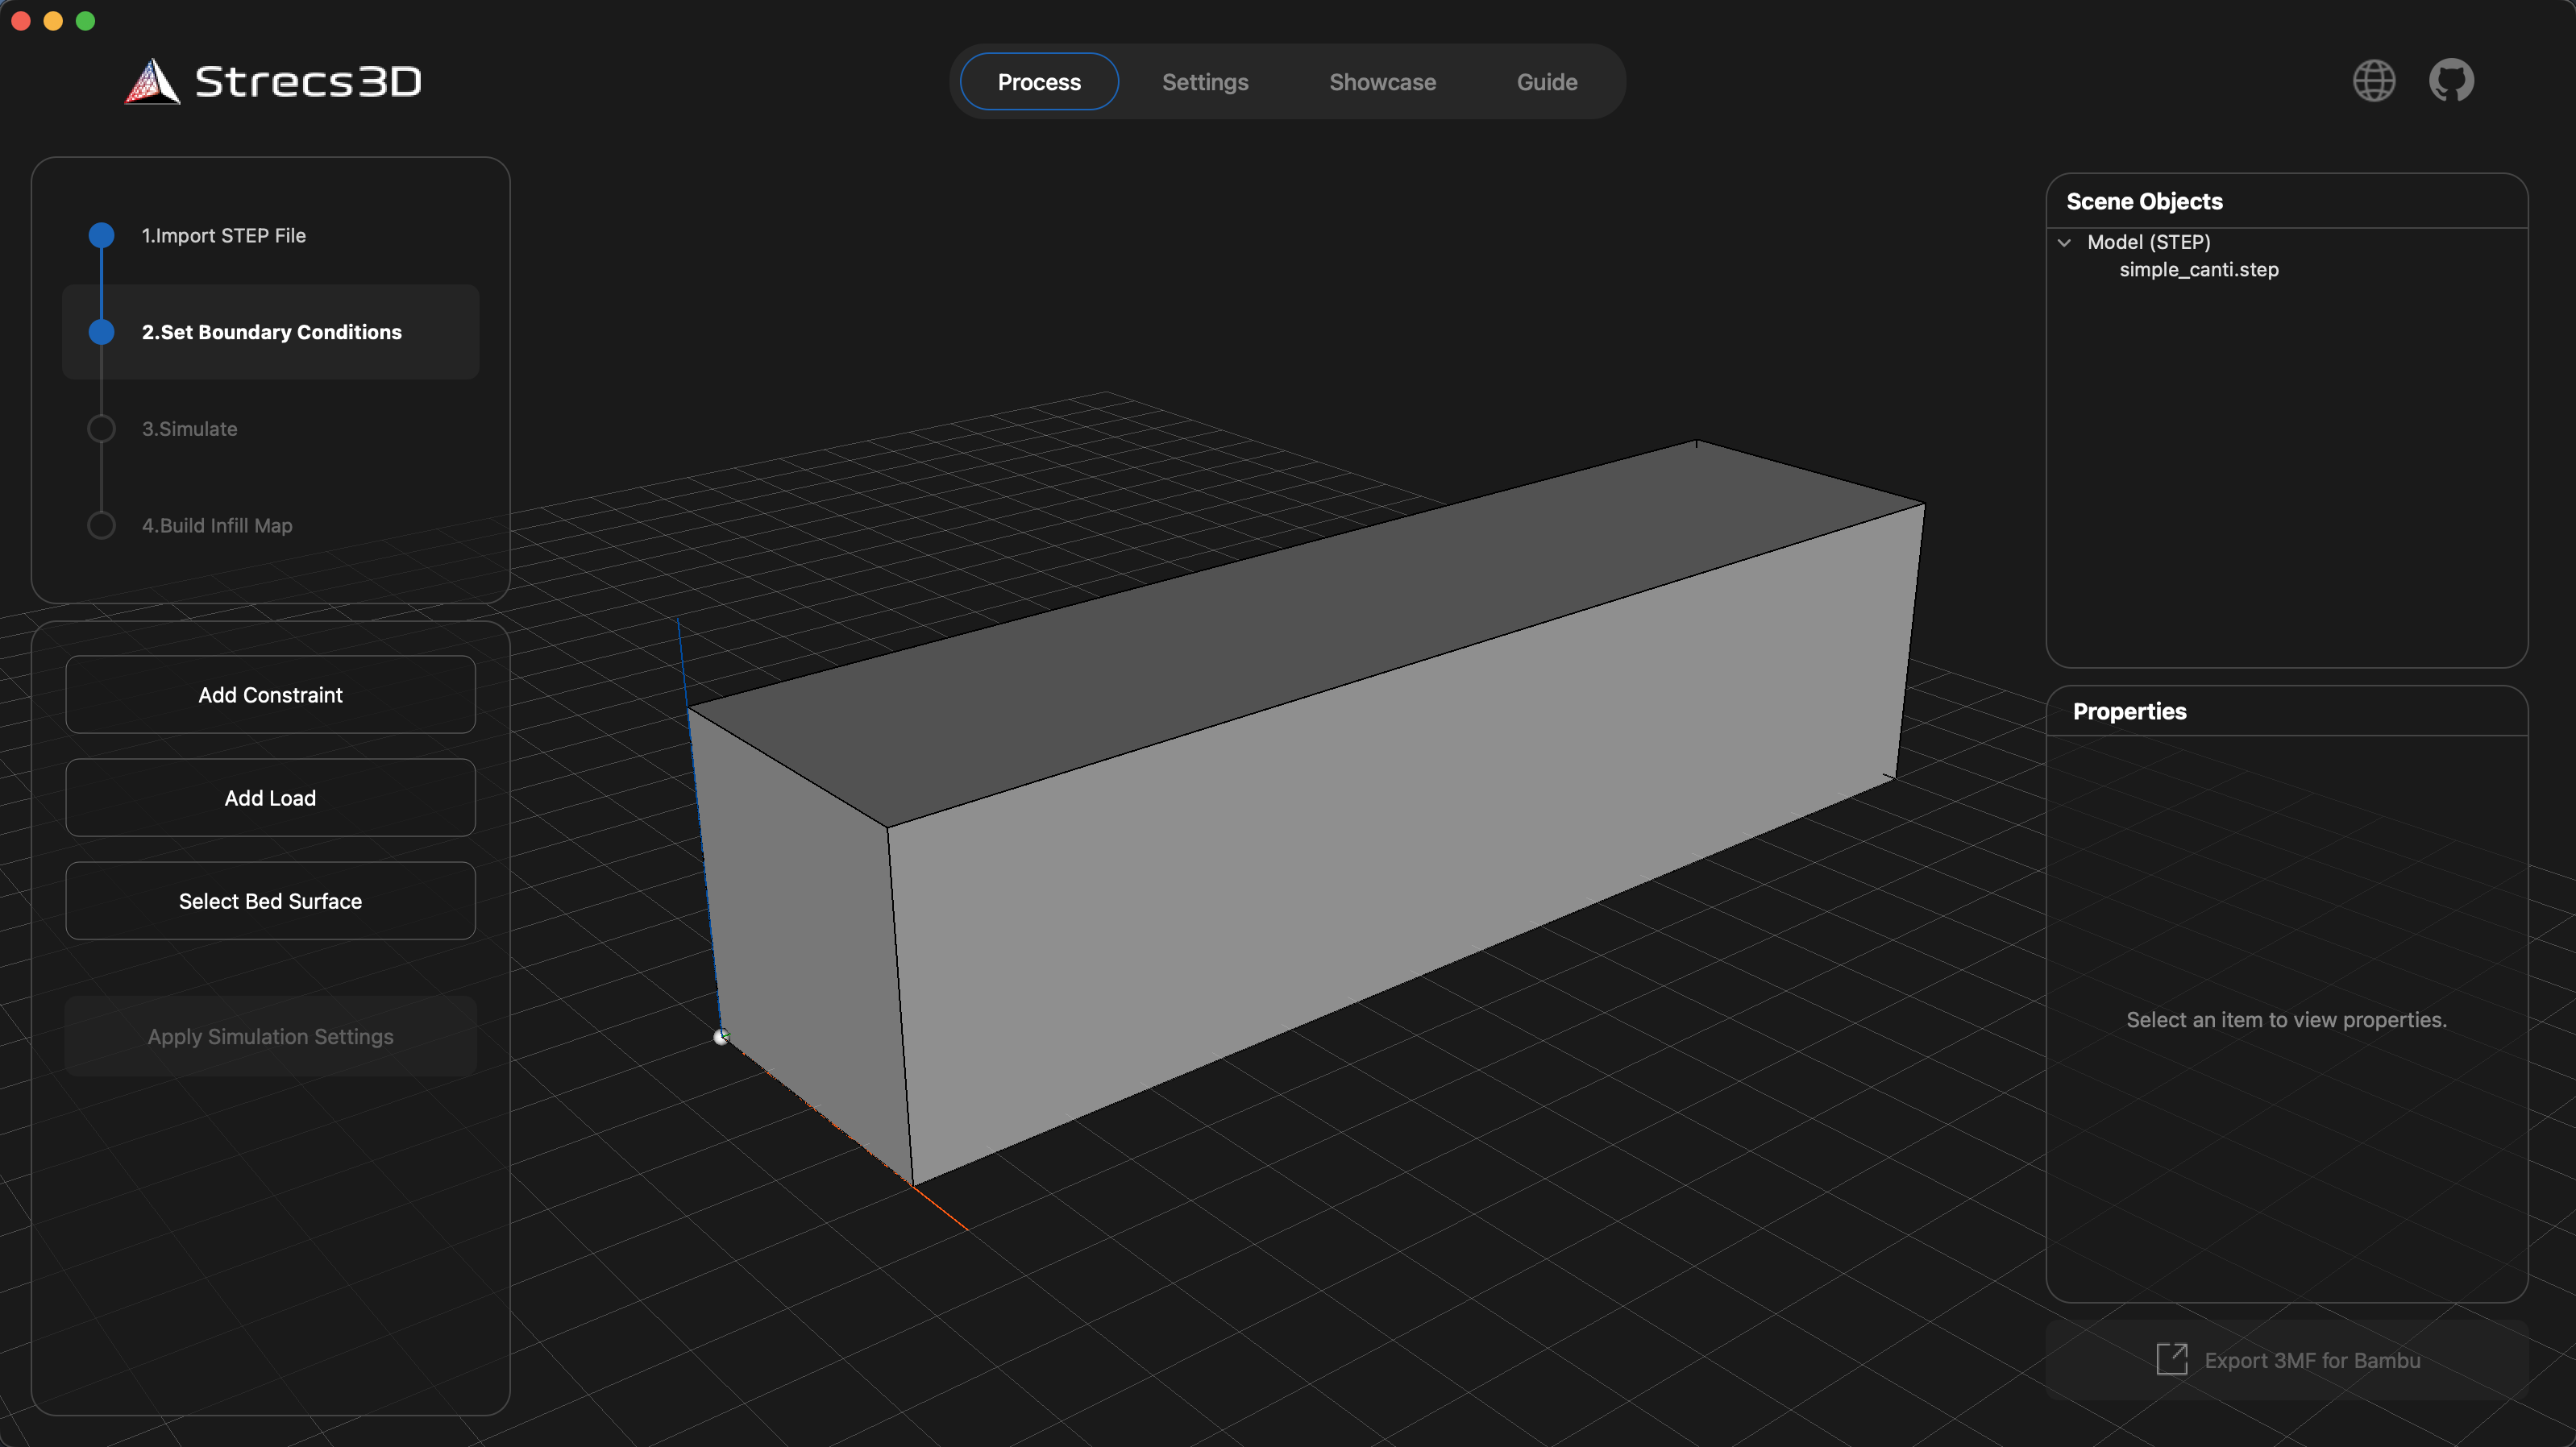
Task: Open the Showcase tab
Action: pyautogui.click(x=1382, y=82)
